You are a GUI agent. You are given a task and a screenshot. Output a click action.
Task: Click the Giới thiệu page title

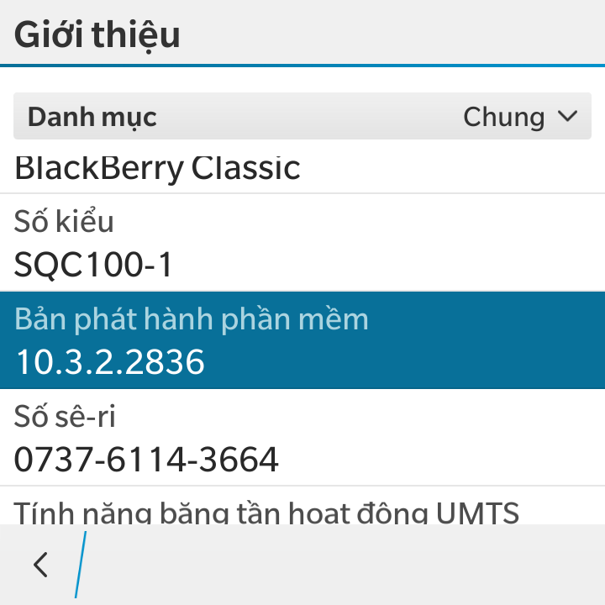coord(97,35)
